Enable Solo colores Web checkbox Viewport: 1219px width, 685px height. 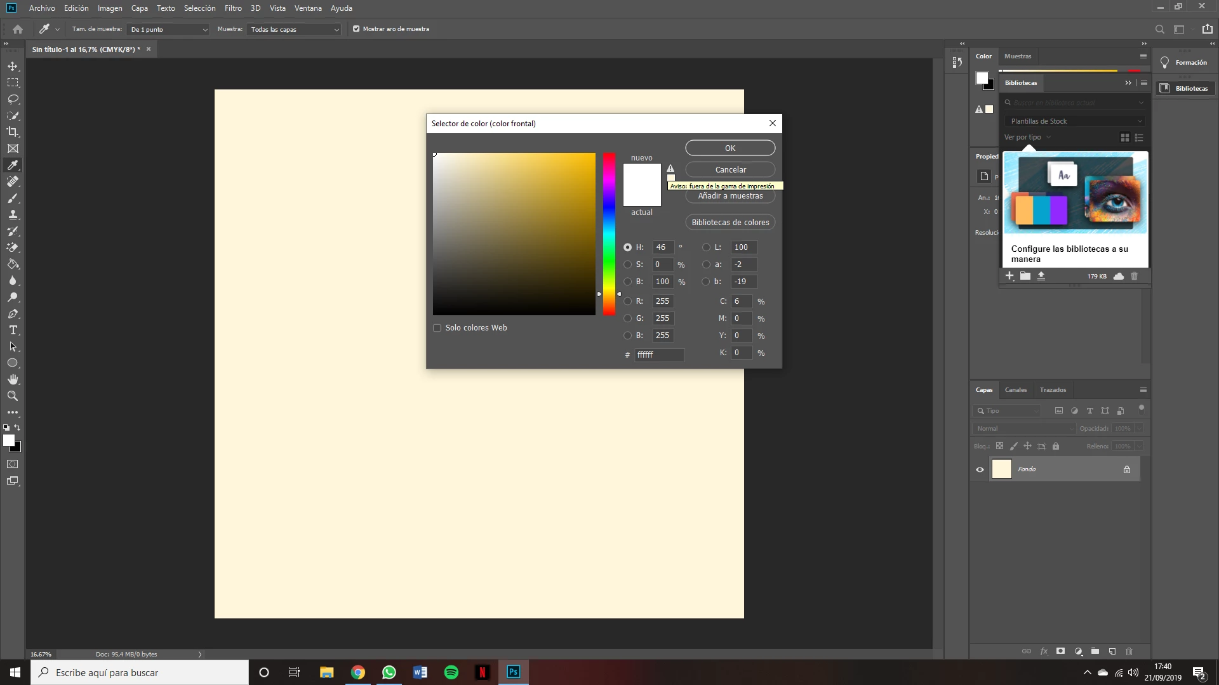pos(437,328)
